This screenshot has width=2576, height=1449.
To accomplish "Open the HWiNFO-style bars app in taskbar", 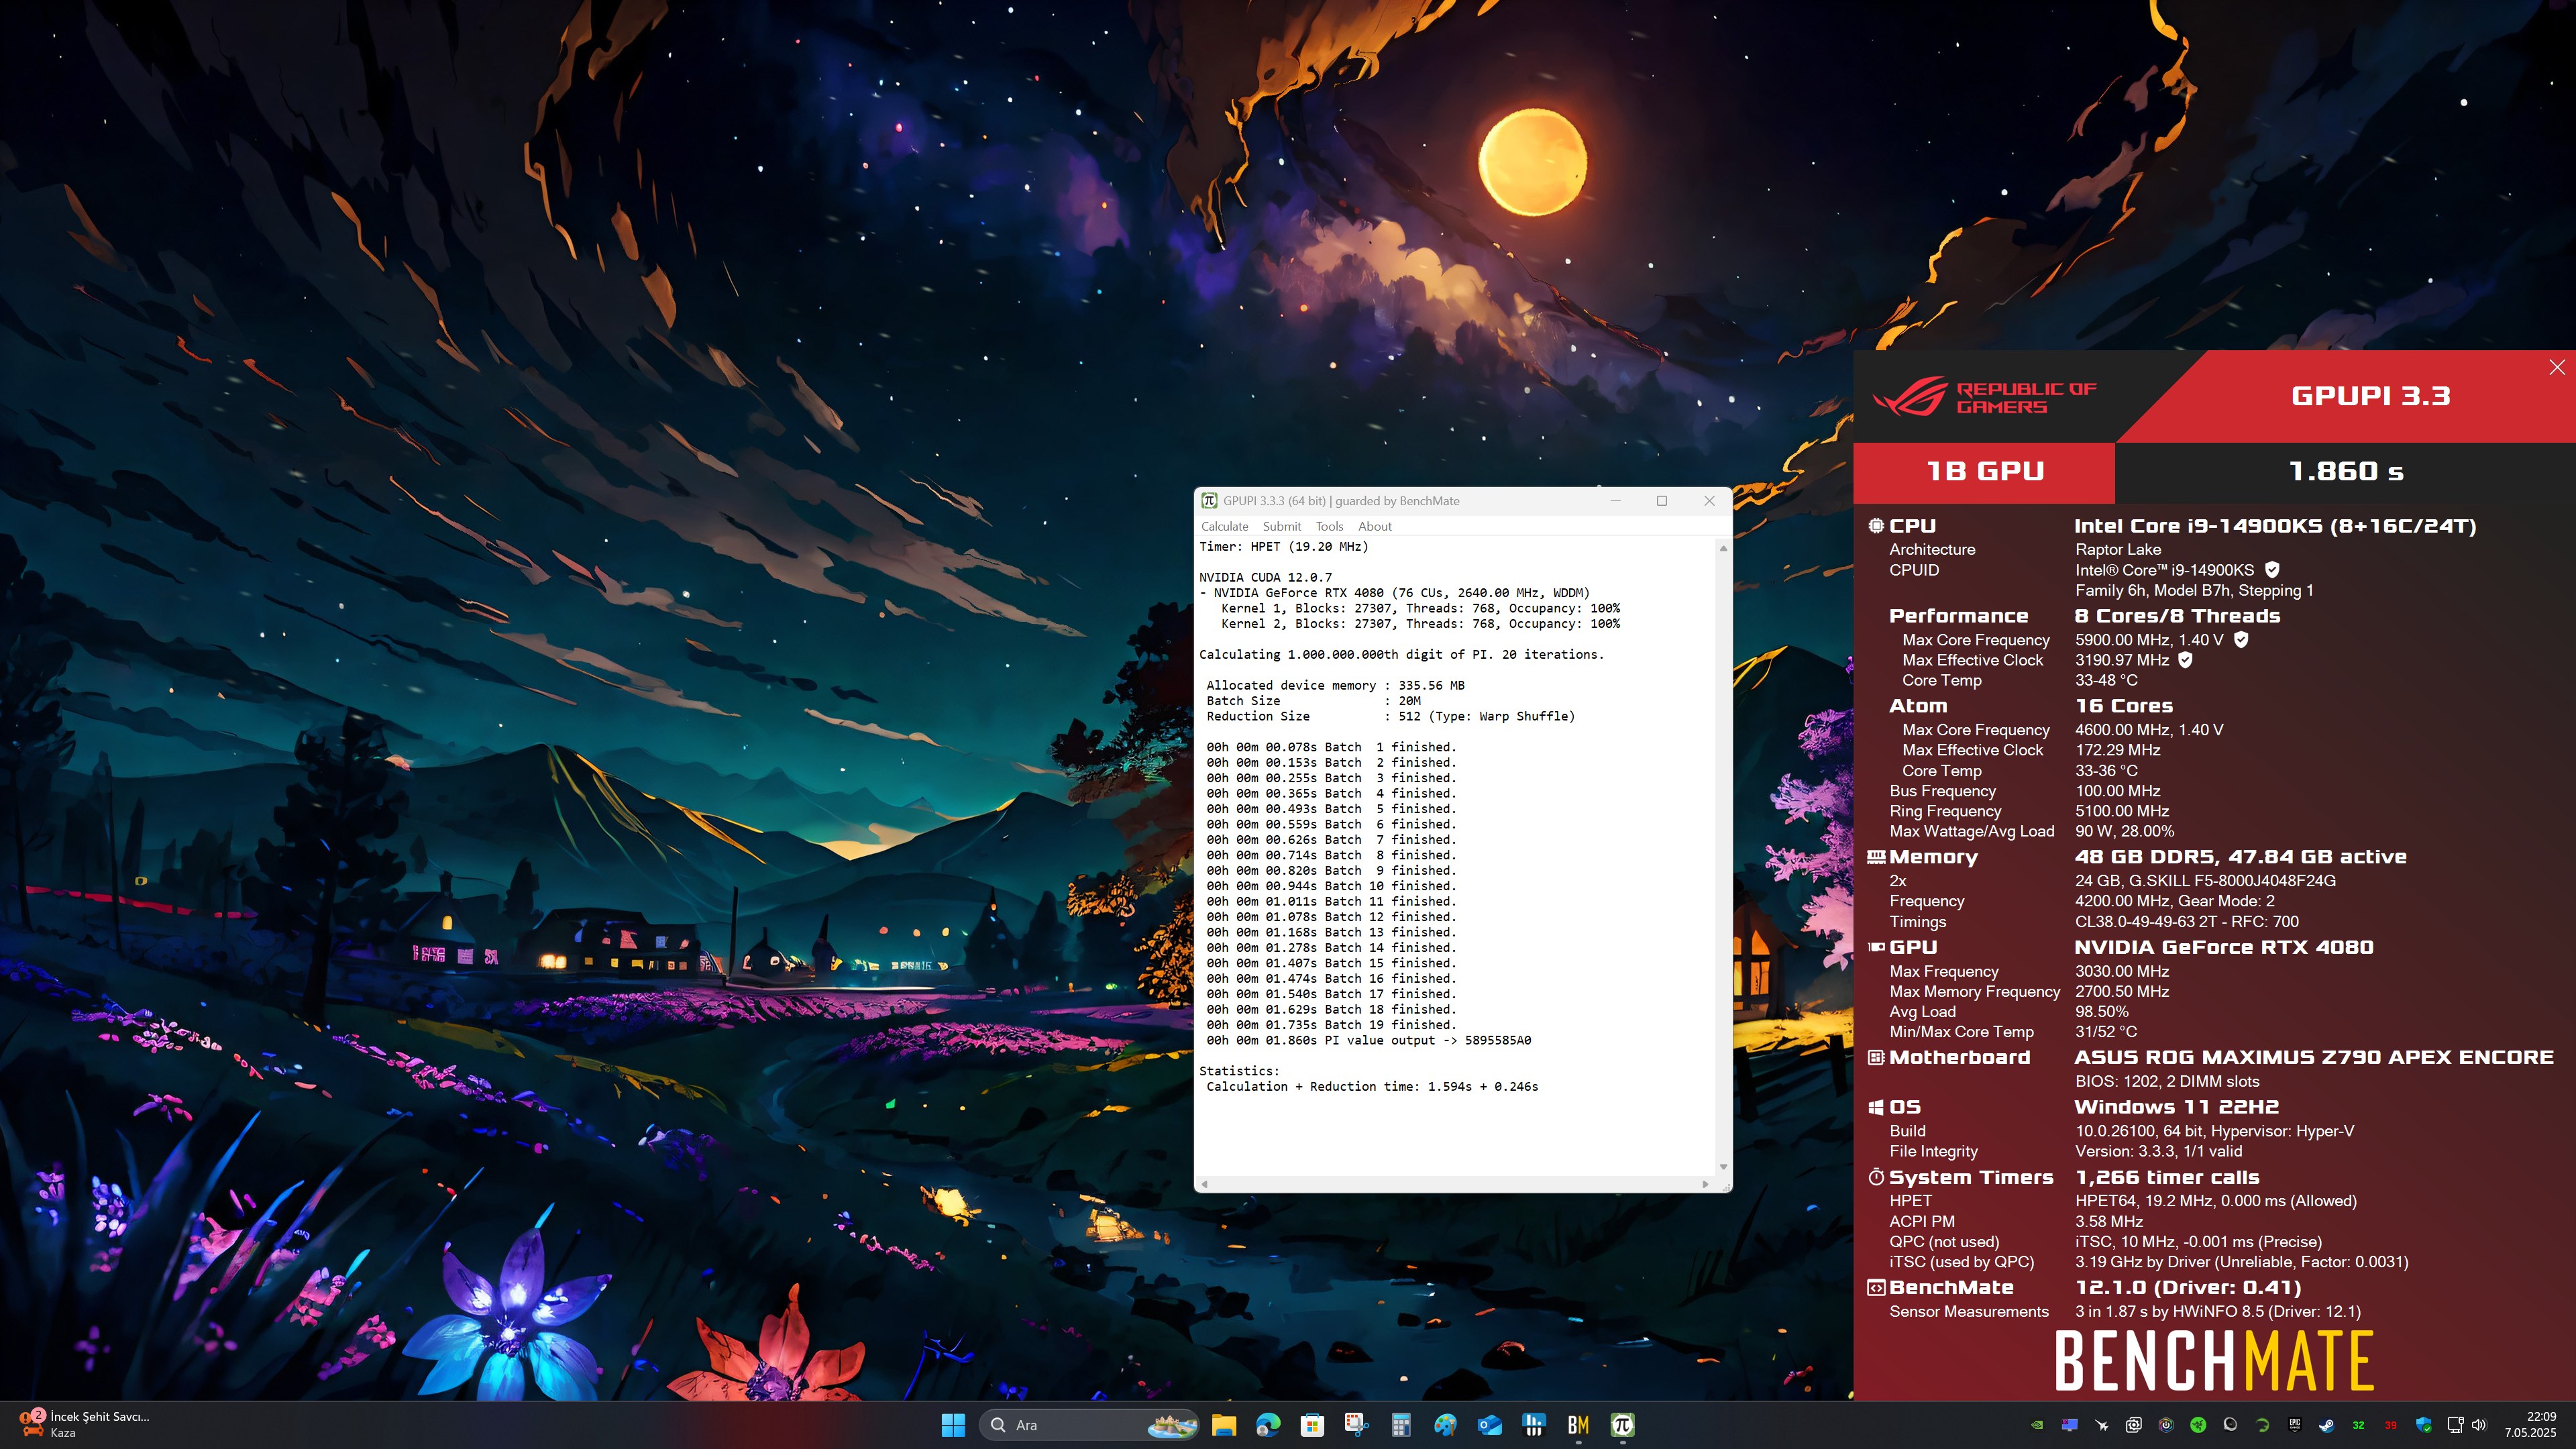I will click(x=1534, y=1425).
